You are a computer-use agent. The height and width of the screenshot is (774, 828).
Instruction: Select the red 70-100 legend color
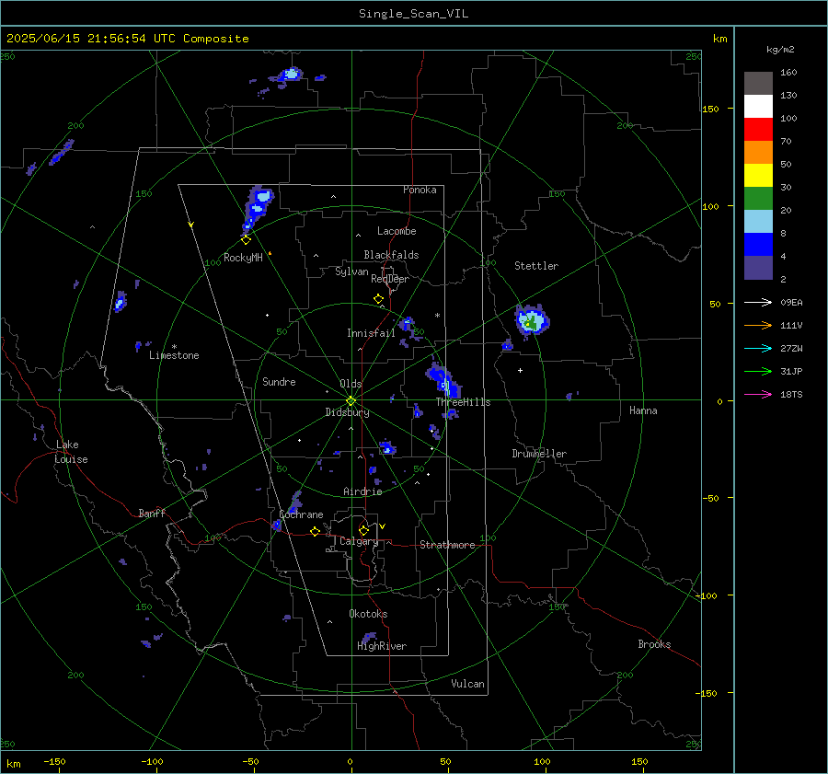point(758,130)
